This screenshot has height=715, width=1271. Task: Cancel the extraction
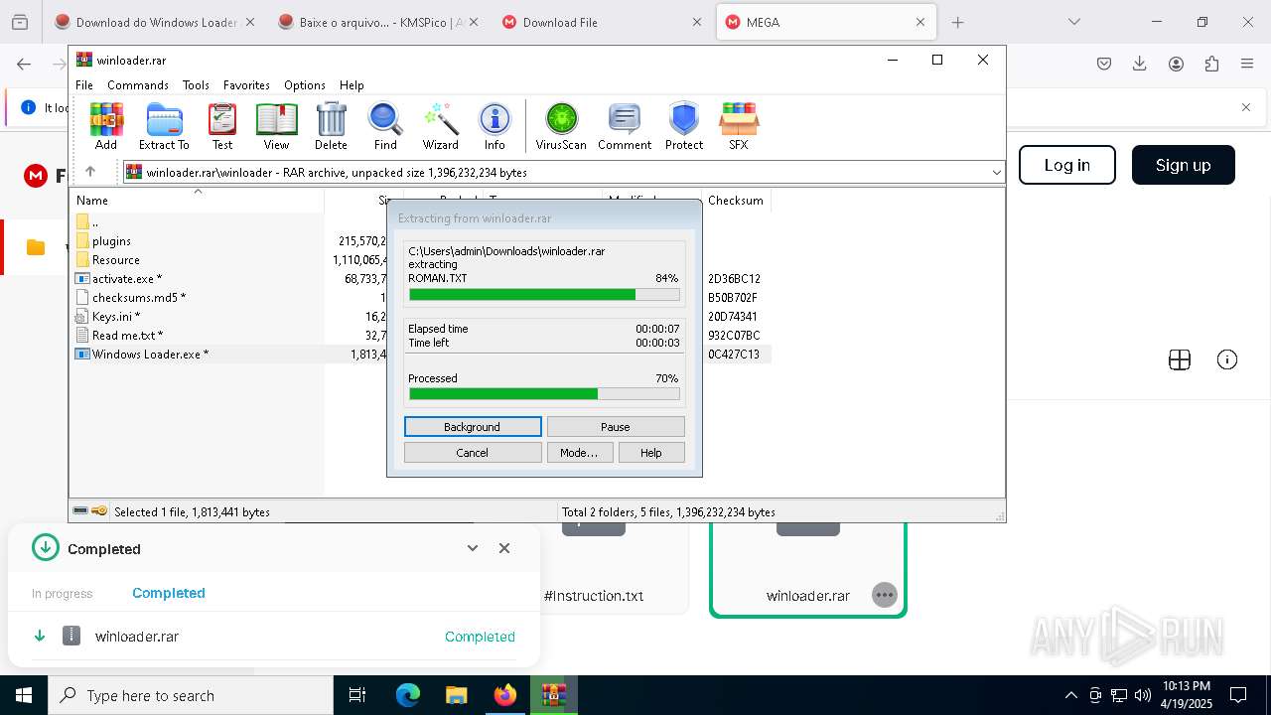pyautogui.click(x=473, y=453)
